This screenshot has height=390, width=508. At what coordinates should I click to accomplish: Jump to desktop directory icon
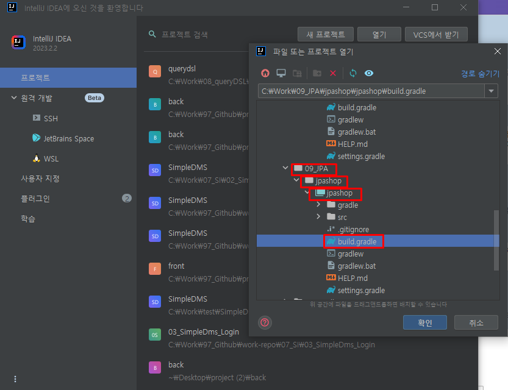(x=281, y=73)
